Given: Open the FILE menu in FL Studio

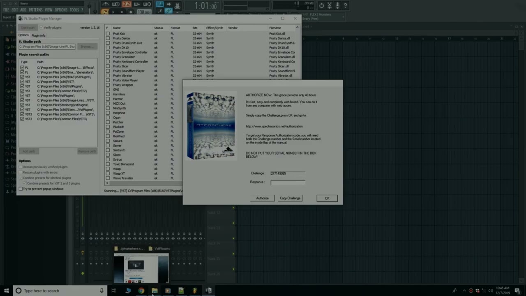Looking at the screenshot, I should [x=6, y=10].
